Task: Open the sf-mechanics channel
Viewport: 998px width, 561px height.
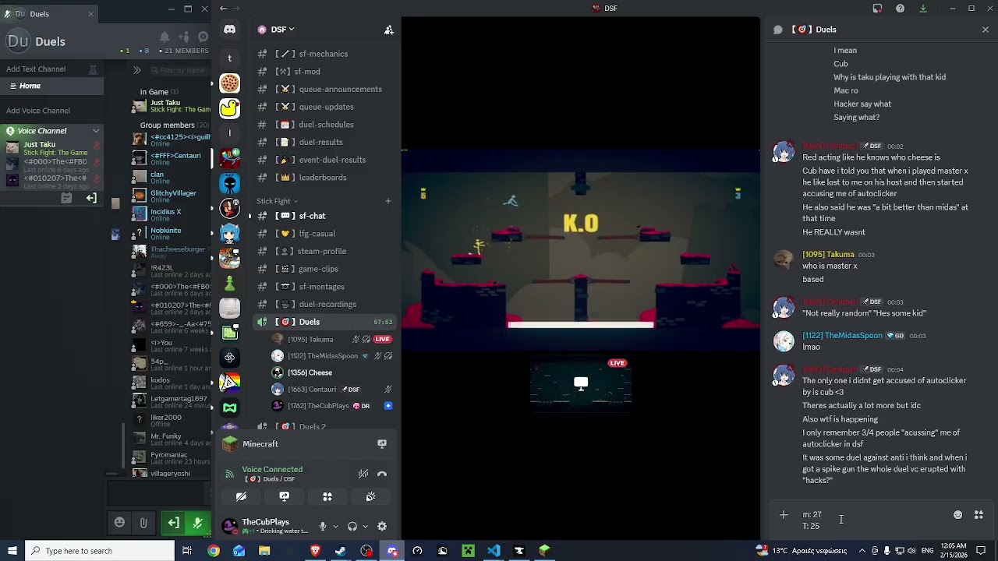Action: point(325,54)
